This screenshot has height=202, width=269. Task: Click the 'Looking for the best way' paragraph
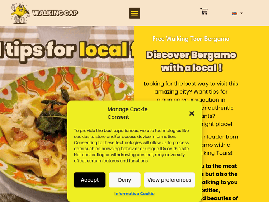pyautogui.click(x=191, y=91)
